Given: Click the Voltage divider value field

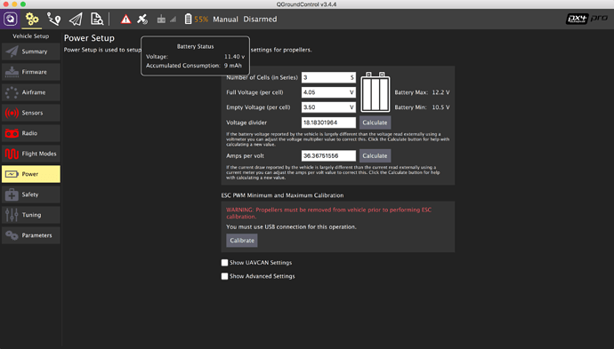Looking at the screenshot, I should 328,123.
